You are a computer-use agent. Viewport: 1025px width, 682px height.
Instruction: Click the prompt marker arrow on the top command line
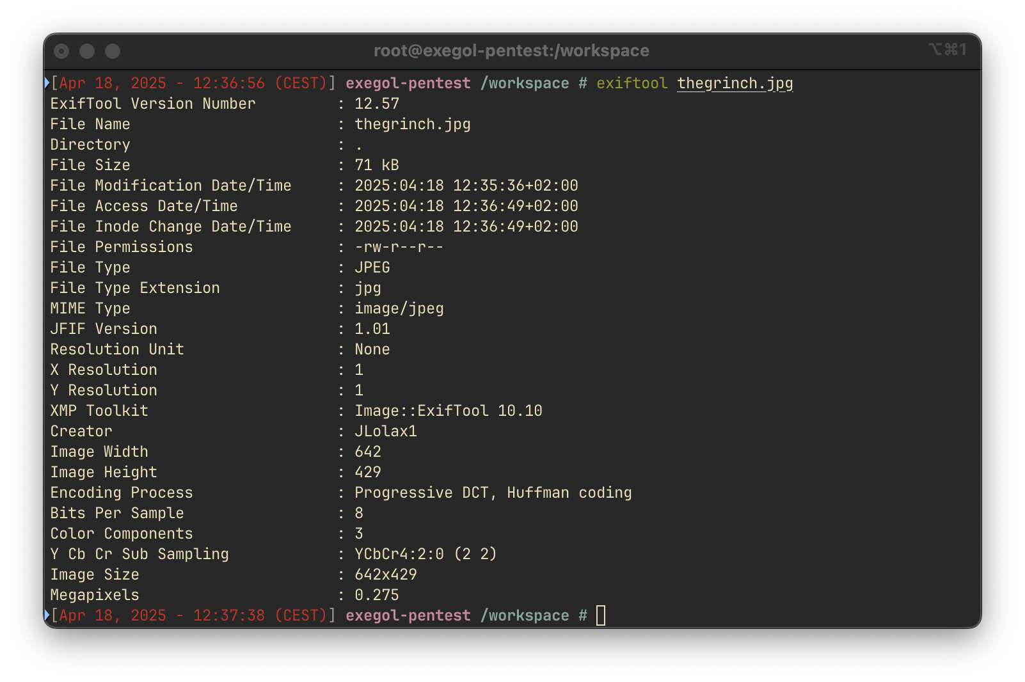point(47,83)
